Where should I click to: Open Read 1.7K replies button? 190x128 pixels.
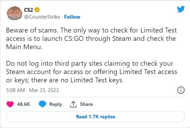click(96, 117)
